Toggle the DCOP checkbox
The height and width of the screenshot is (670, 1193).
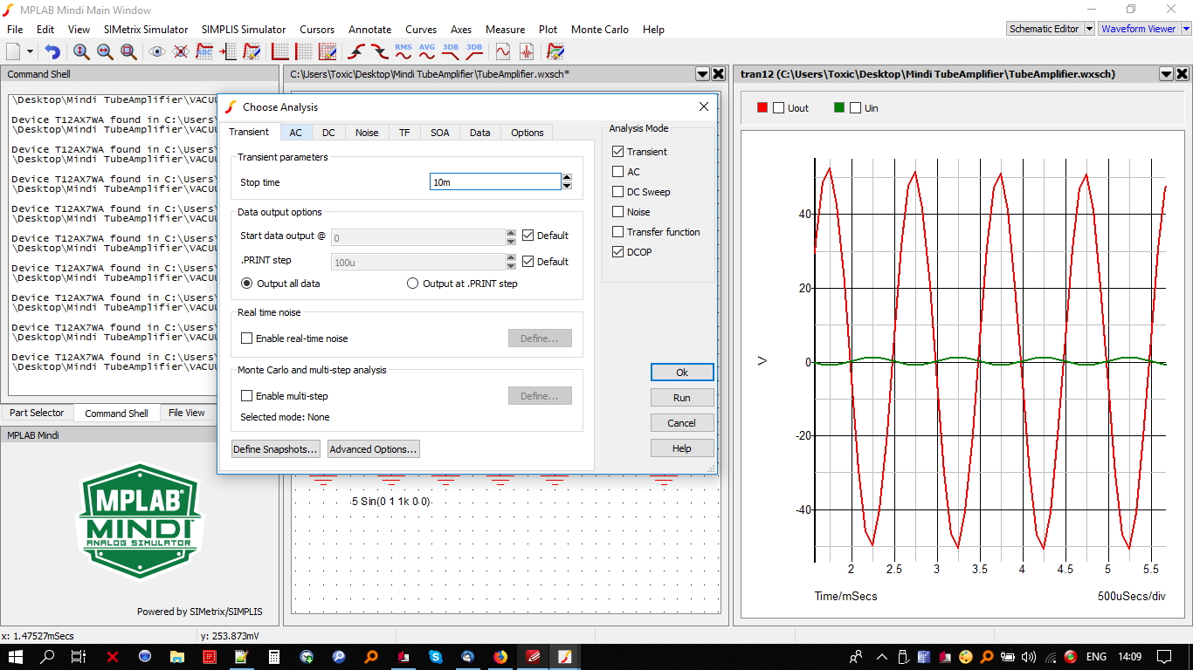point(618,252)
